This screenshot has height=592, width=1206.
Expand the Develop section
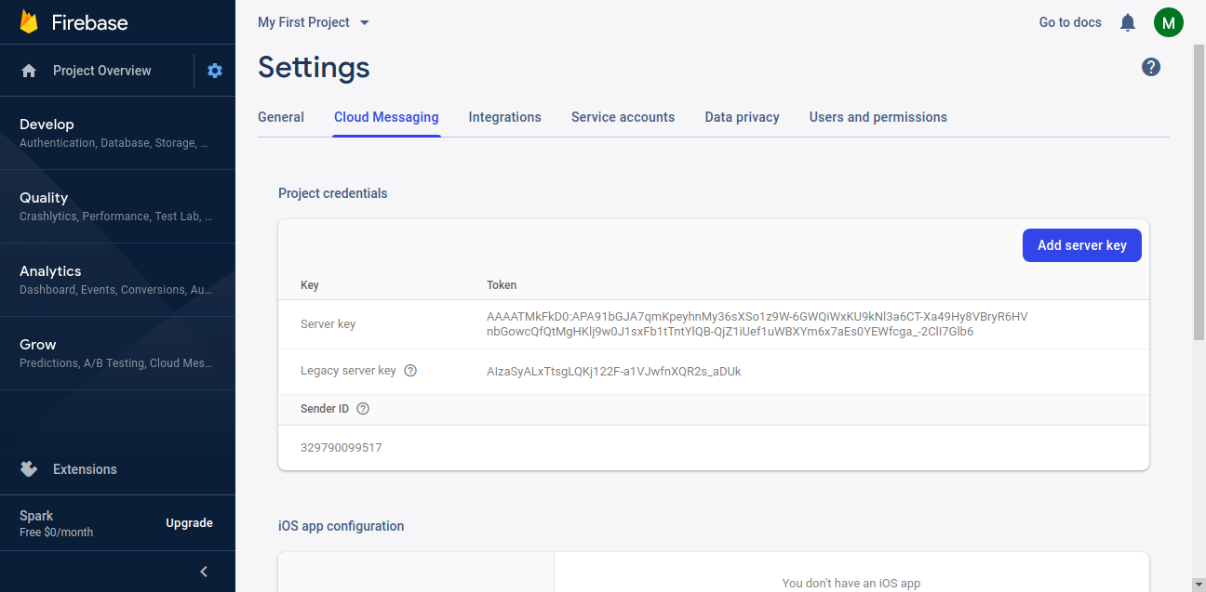pos(117,133)
